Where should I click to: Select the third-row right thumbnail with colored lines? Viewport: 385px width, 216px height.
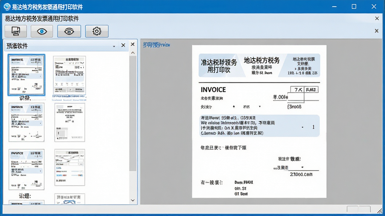(x=70, y=168)
